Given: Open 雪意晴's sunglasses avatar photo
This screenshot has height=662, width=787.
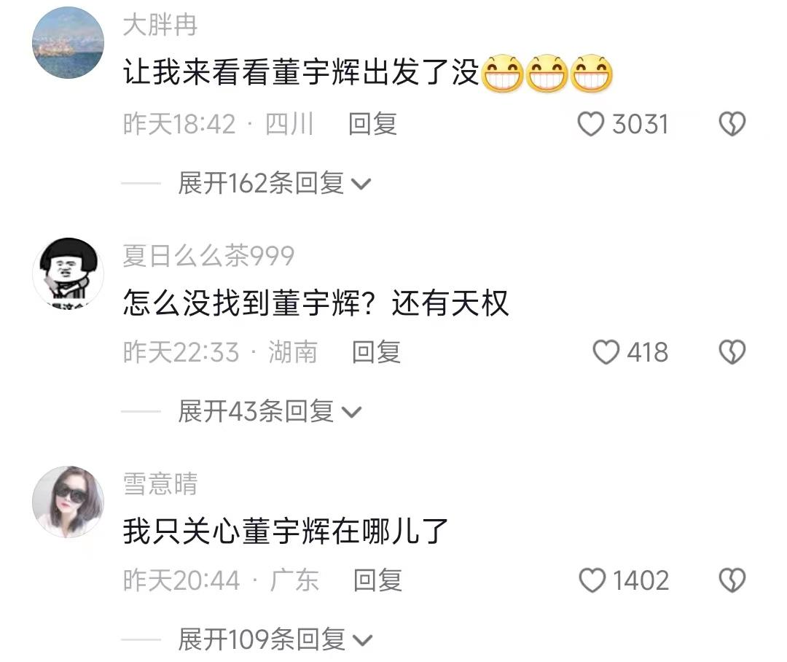Looking at the screenshot, I should [68, 502].
